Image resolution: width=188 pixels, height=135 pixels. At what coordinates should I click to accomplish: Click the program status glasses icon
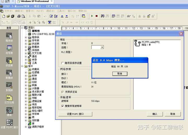(129, 16)
